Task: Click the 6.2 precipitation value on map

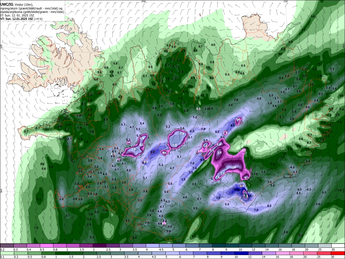Action: click(x=269, y=206)
